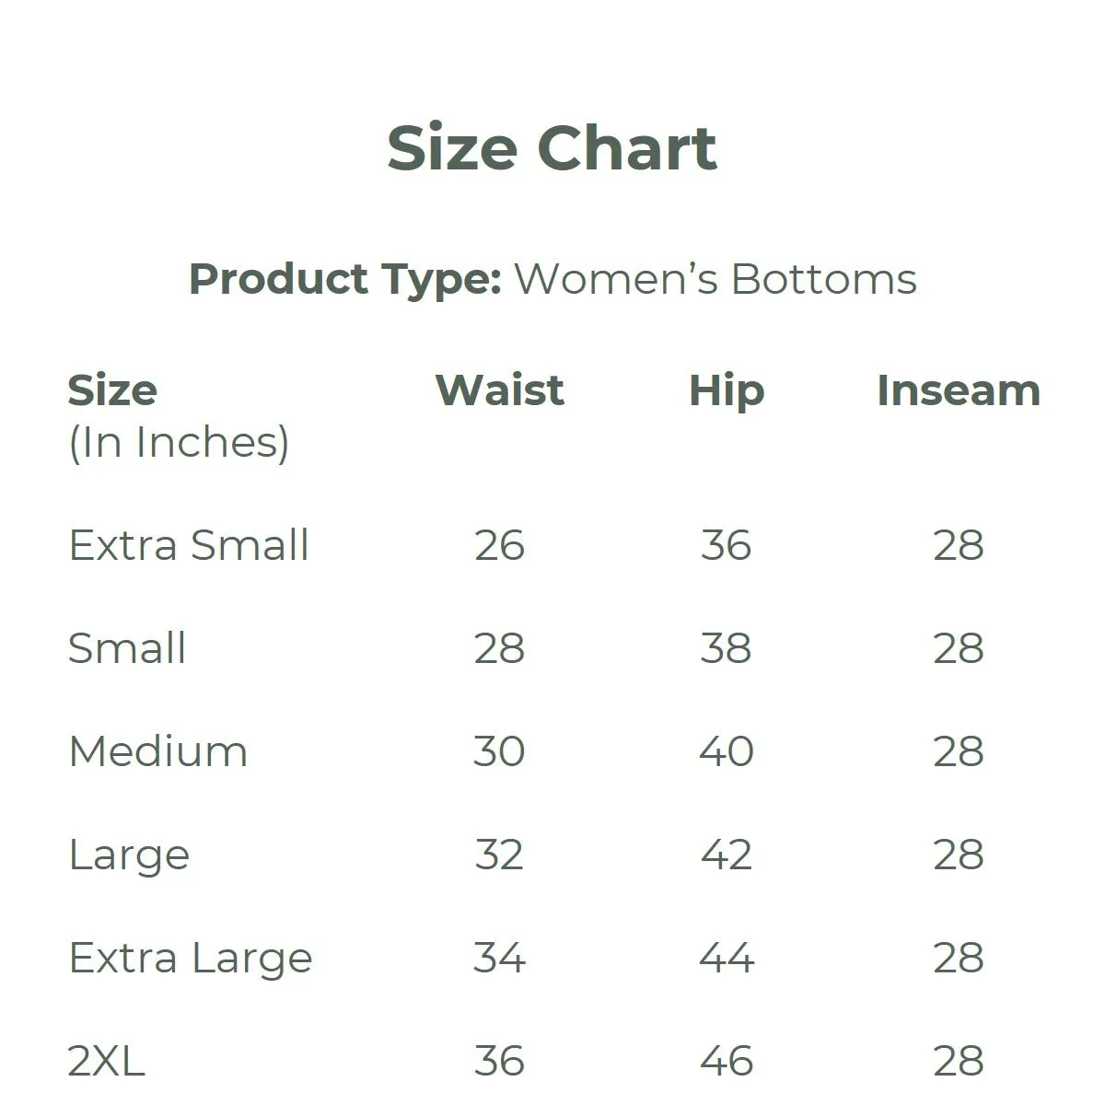Click Medium waist value 30
1105x1105 pixels.
[x=499, y=751]
